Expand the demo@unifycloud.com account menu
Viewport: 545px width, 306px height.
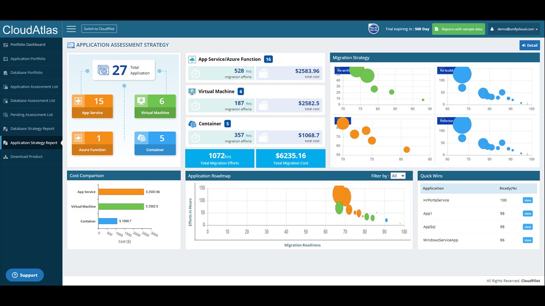[514, 29]
